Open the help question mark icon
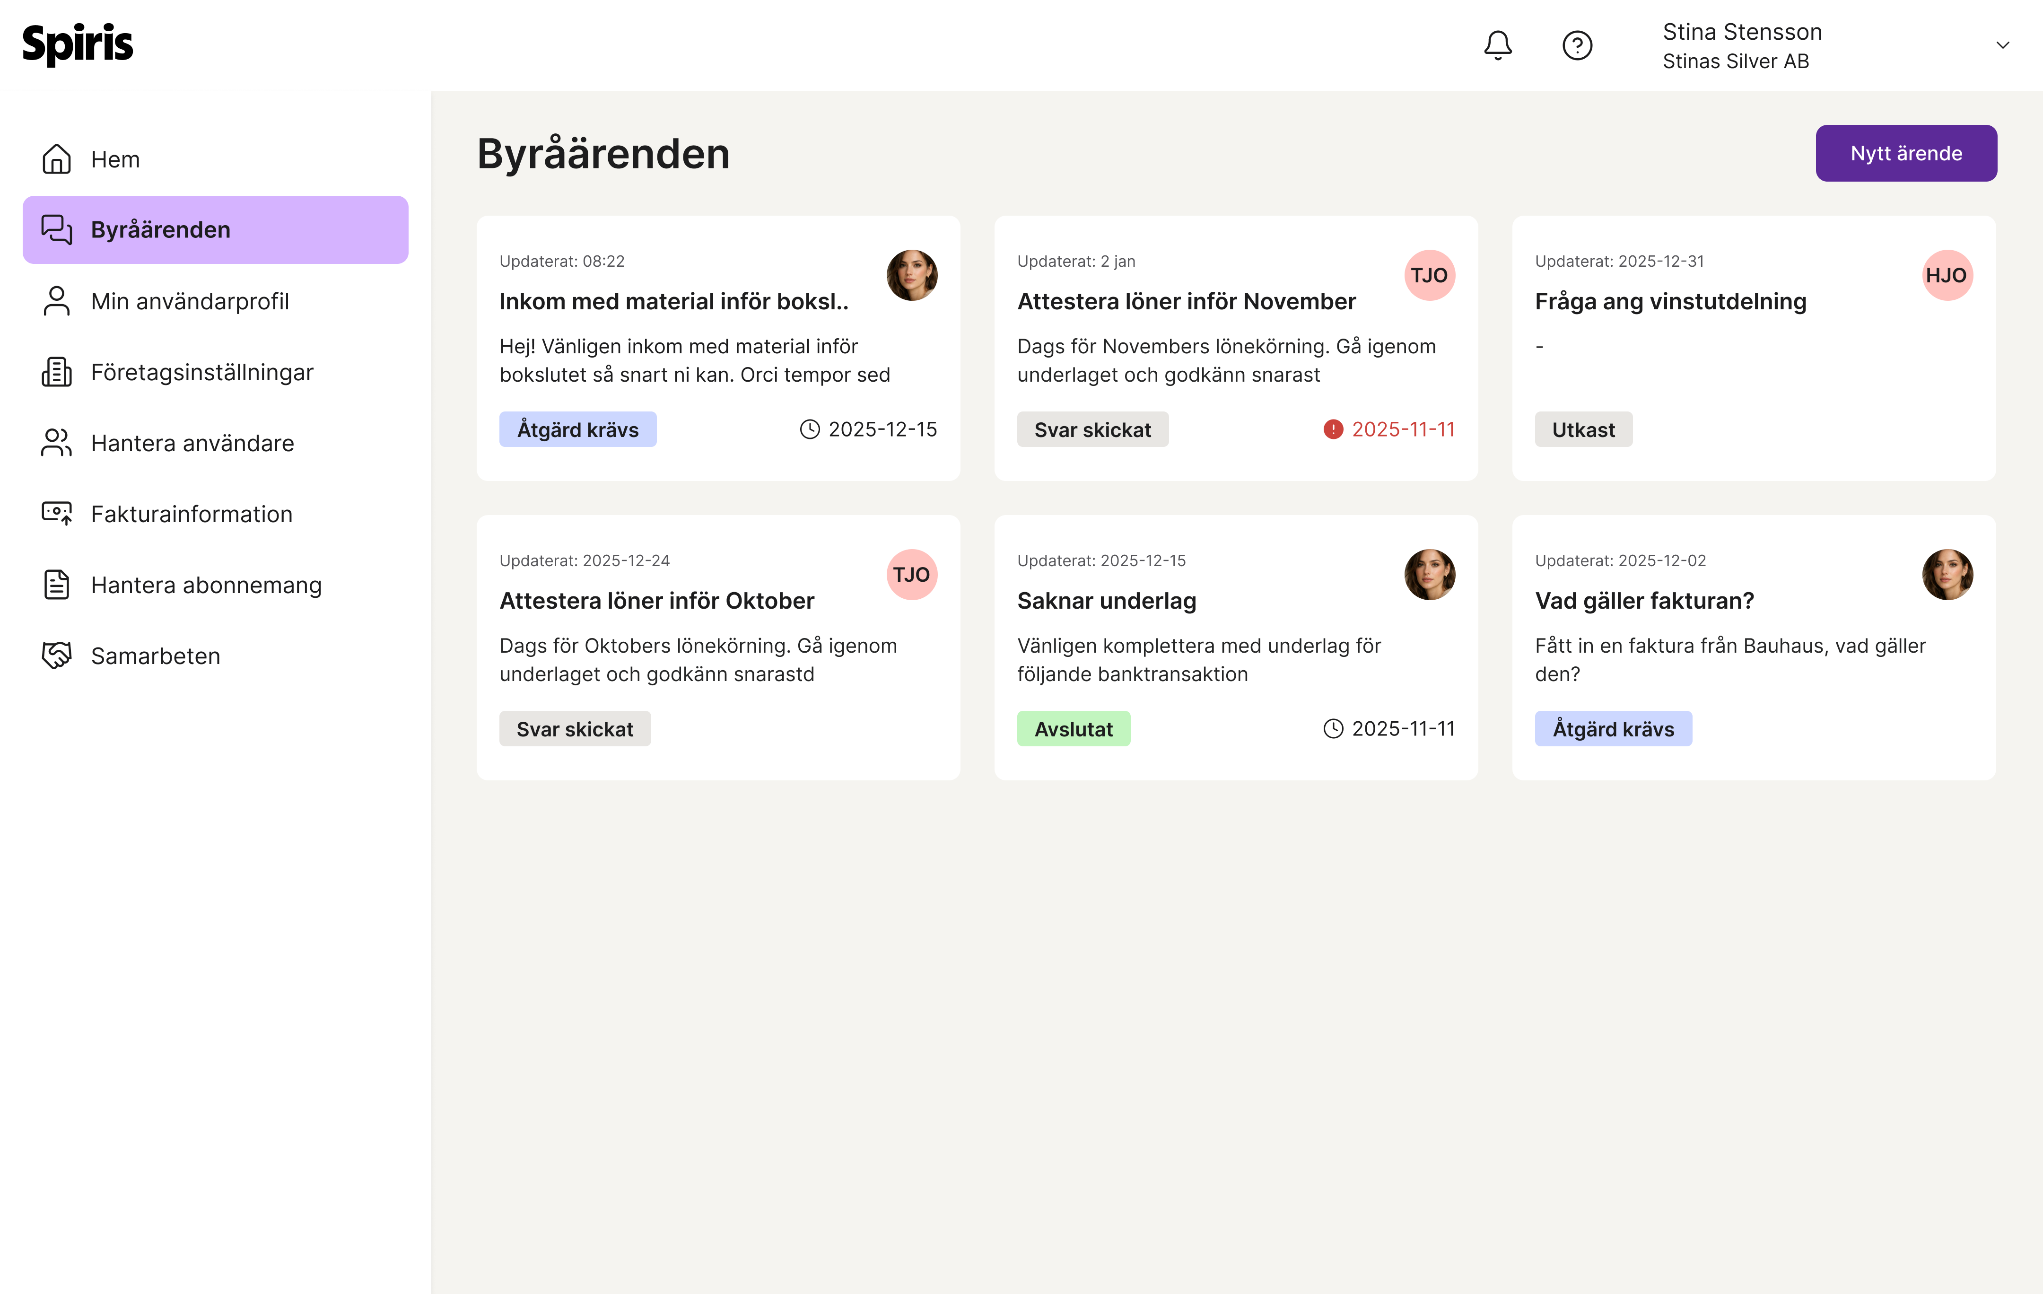 (x=1576, y=45)
